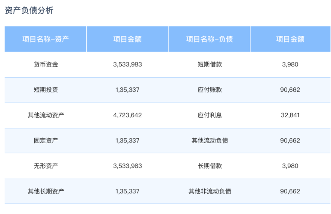Select the 短期投资 row label
Screen dimensions: 331x214
[46, 90]
